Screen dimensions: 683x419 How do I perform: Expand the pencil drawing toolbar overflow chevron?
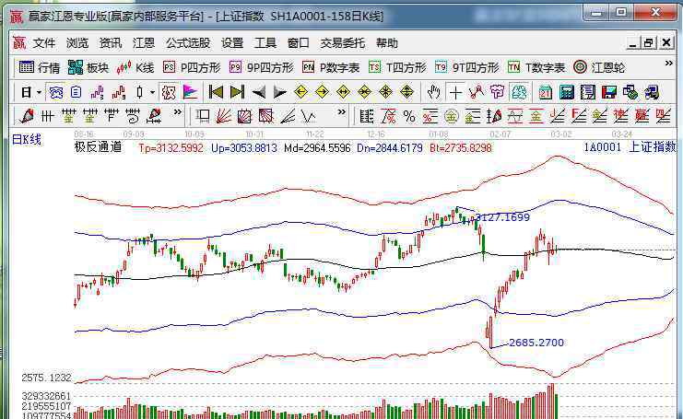click(177, 112)
